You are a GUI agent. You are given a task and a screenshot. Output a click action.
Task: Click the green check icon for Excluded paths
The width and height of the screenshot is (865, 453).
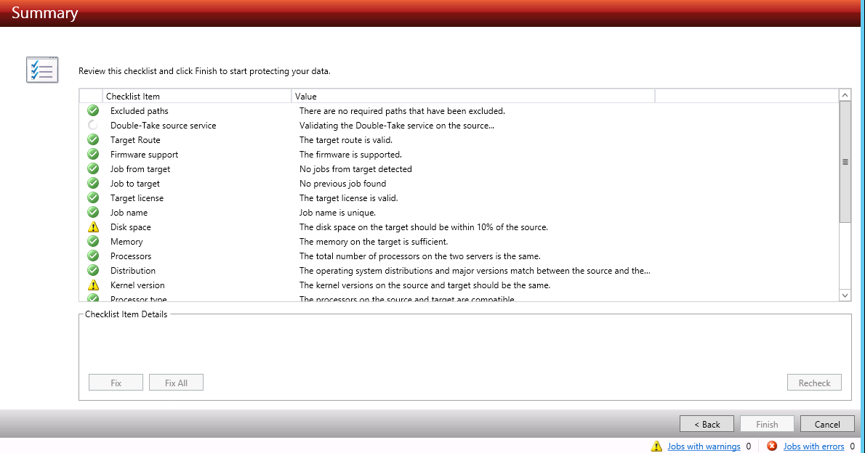click(x=93, y=111)
